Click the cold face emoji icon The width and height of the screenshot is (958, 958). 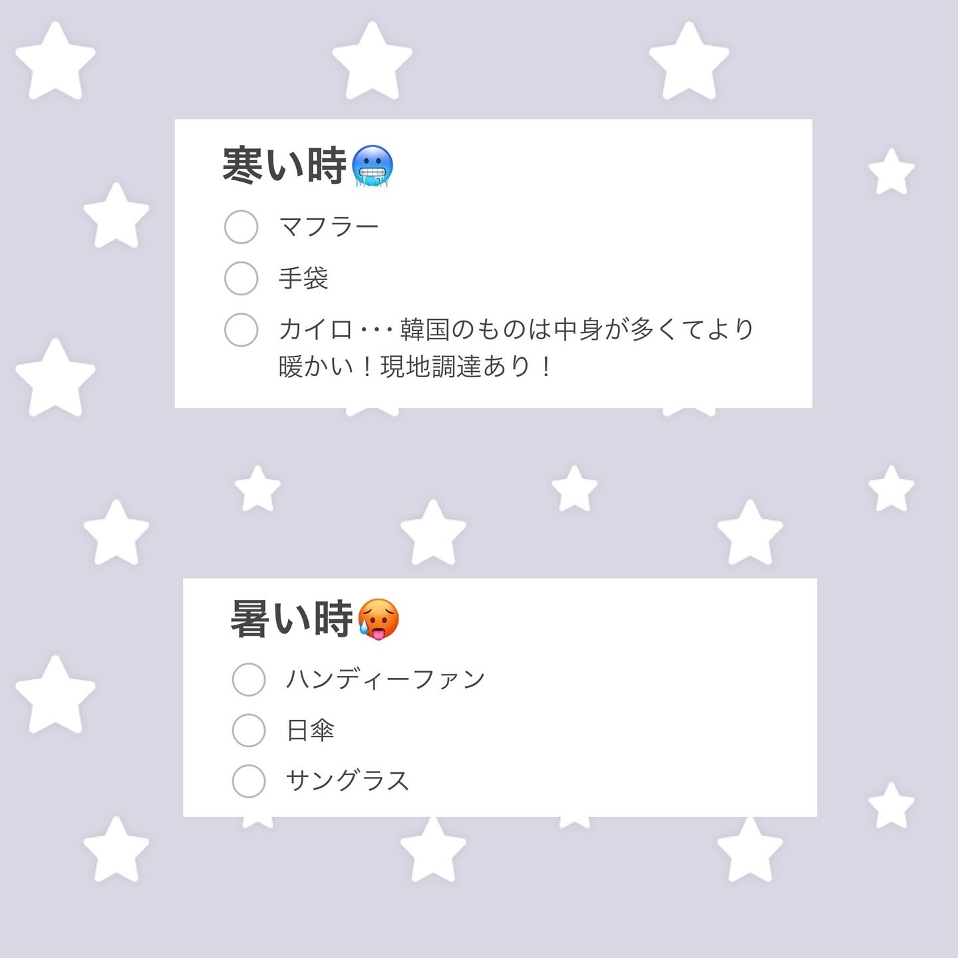(x=373, y=166)
